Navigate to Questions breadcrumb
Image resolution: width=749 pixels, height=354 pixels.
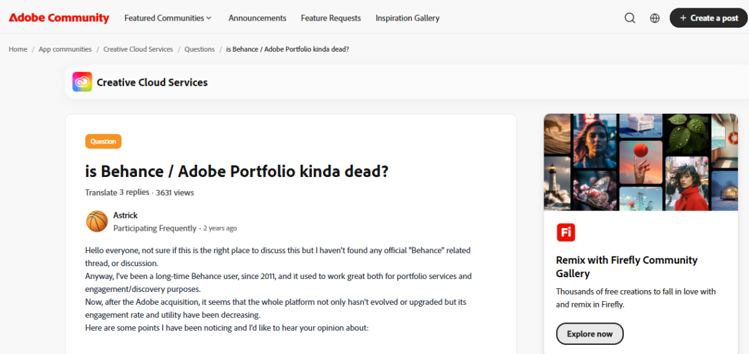point(200,49)
